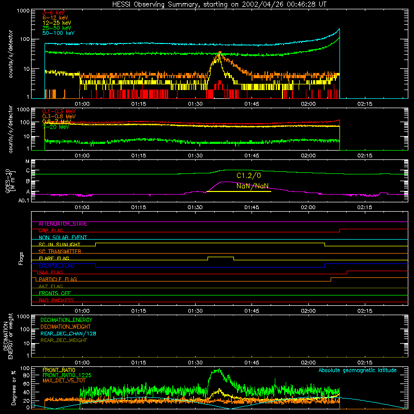414x414 pixels.
Task: Click the Absolute geomagnetic latitude label
Action: pyautogui.click(x=358, y=371)
